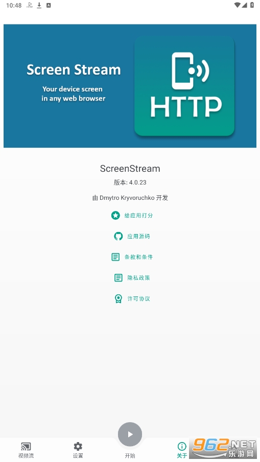This screenshot has width=260, height=462.
Task: Tap the Screen Stream HTTP banner image
Action: (x=130, y=86)
